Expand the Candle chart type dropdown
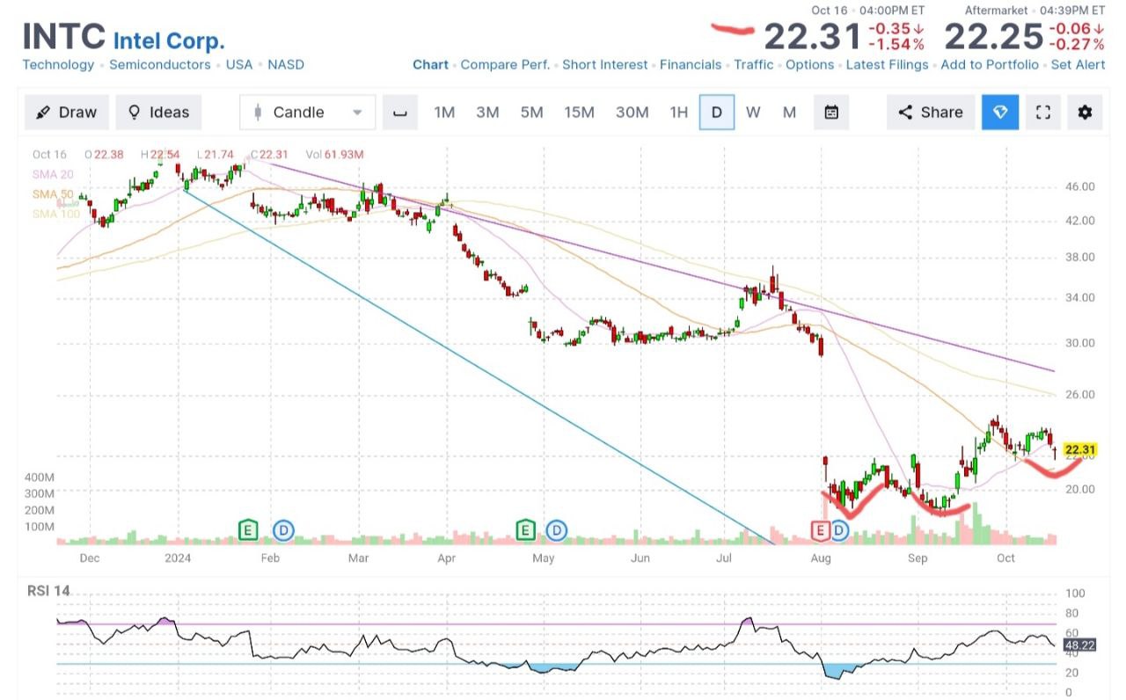Image resolution: width=1126 pixels, height=700 pixels. click(308, 113)
